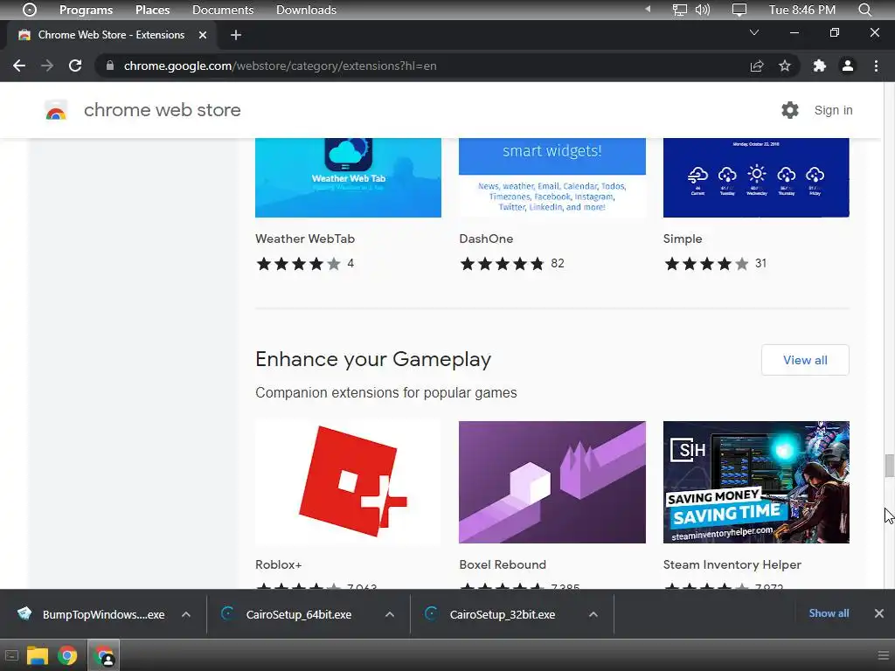895x671 pixels.
Task: Open the Chrome three-dot menu
Action: [876, 66]
